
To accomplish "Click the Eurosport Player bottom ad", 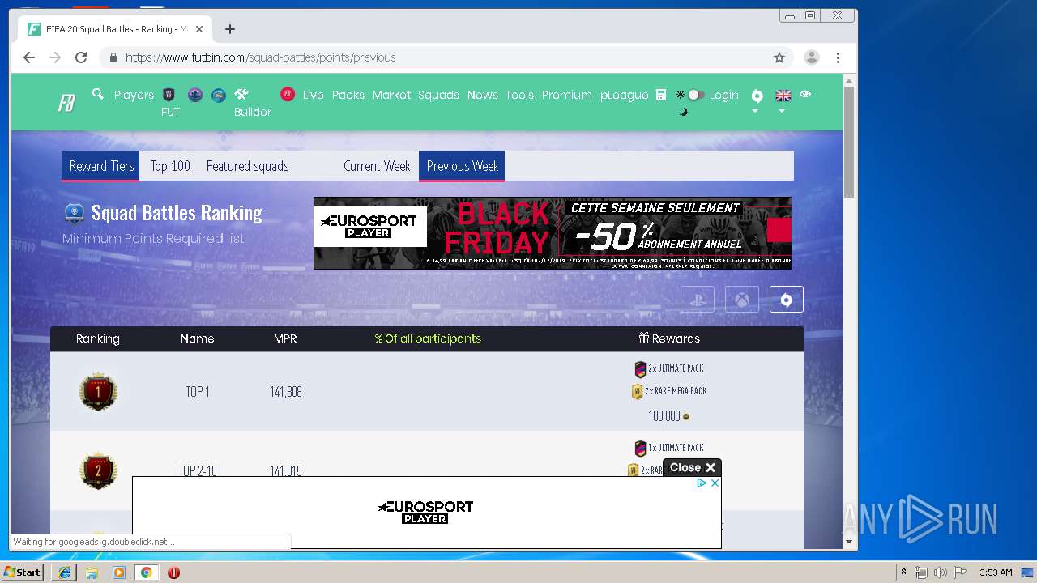I will pos(426,512).
